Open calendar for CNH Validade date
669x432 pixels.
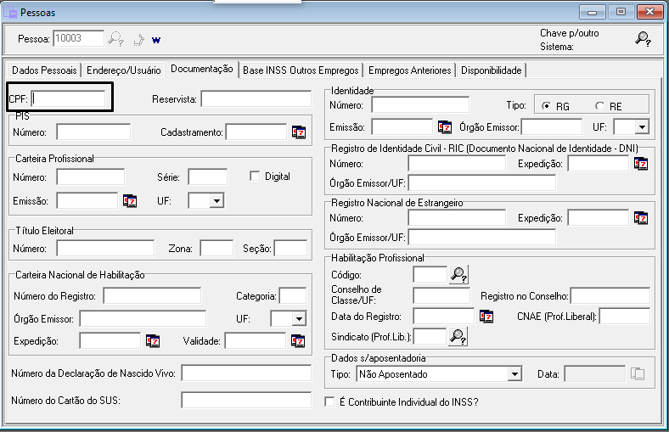coord(298,341)
